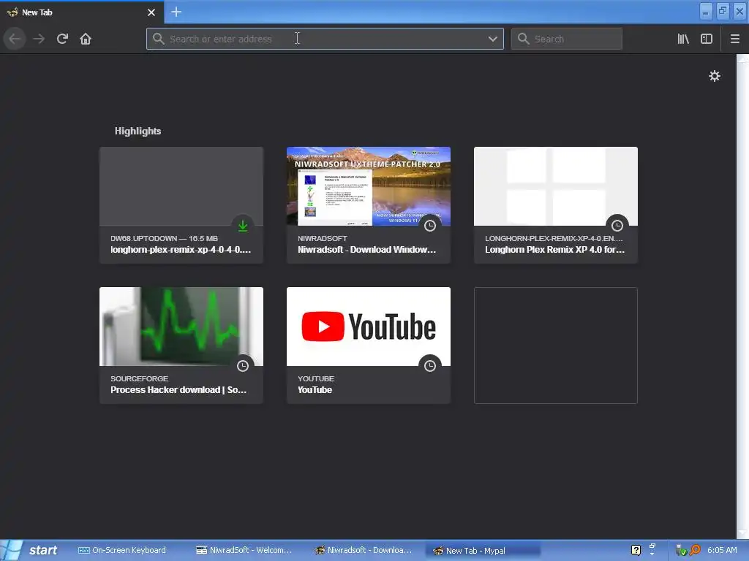Click the history clock icon on the Longhorn Plex card
Image resolution: width=749 pixels, height=561 pixels.
(x=617, y=226)
